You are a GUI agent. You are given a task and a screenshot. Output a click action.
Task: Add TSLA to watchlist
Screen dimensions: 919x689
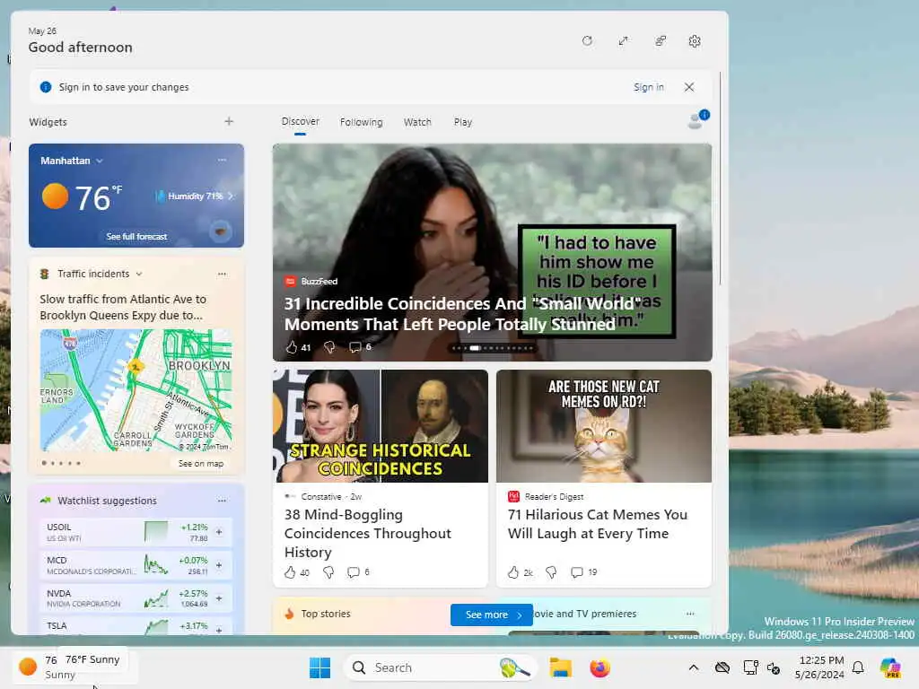(219, 630)
